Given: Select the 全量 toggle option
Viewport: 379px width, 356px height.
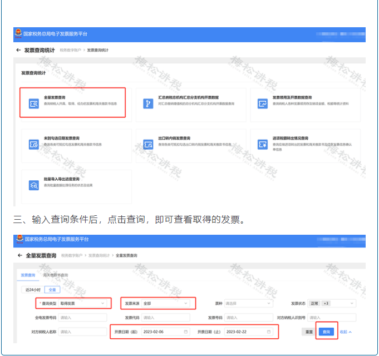Looking at the screenshot, I should tap(52, 290).
